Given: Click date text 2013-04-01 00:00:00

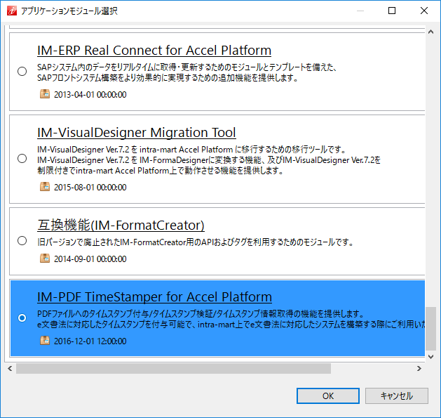Looking at the screenshot, I should (90, 94).
